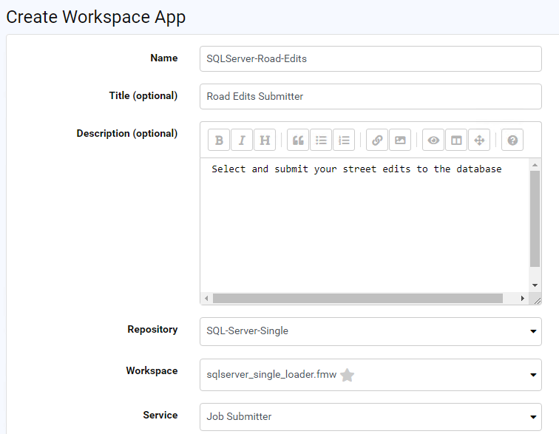Insert a hyperlink via the link icon

pos(377,140)
